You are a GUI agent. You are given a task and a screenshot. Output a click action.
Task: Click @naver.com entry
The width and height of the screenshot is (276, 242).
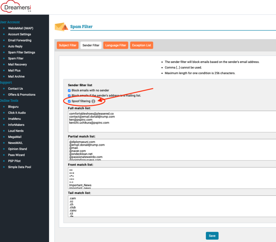point(78,151)
